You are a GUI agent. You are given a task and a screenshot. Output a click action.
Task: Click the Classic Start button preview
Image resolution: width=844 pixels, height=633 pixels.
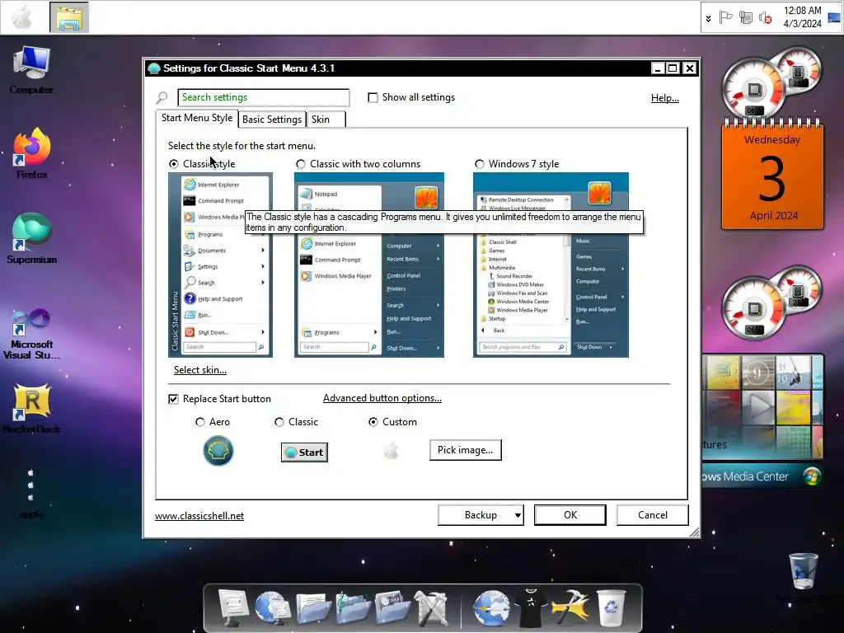tap(304, 452)
